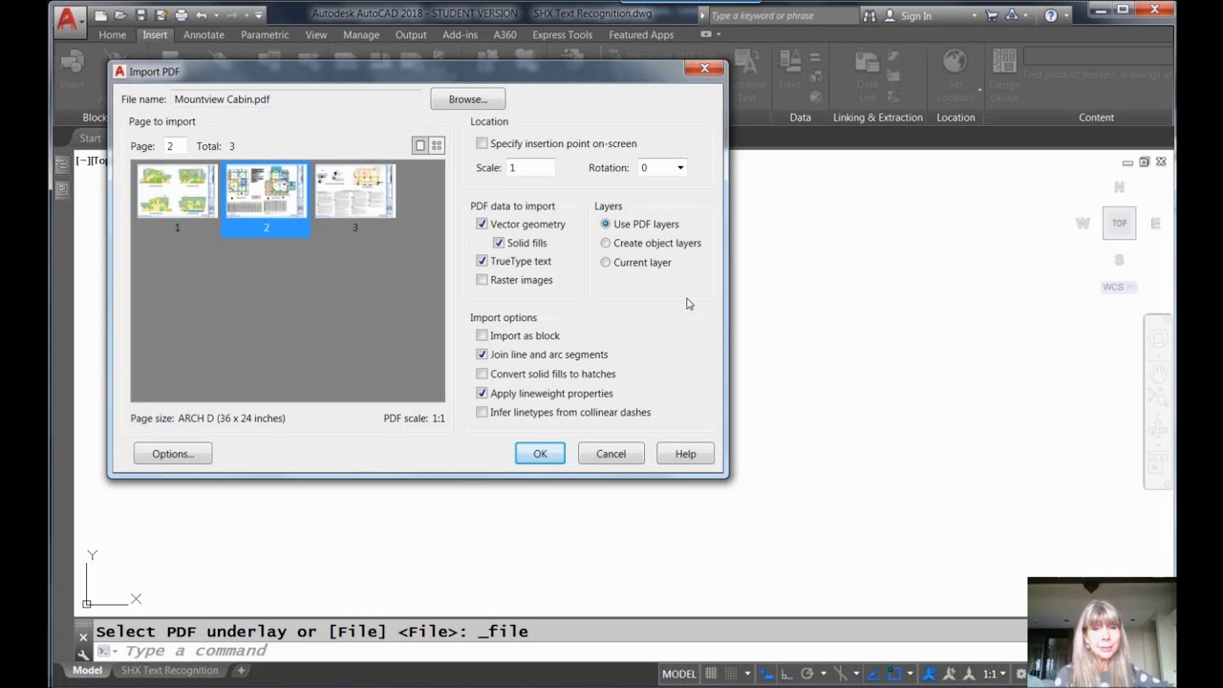Switch to the Home ribbon tab

pyautogui.click(x=112, y=34)
